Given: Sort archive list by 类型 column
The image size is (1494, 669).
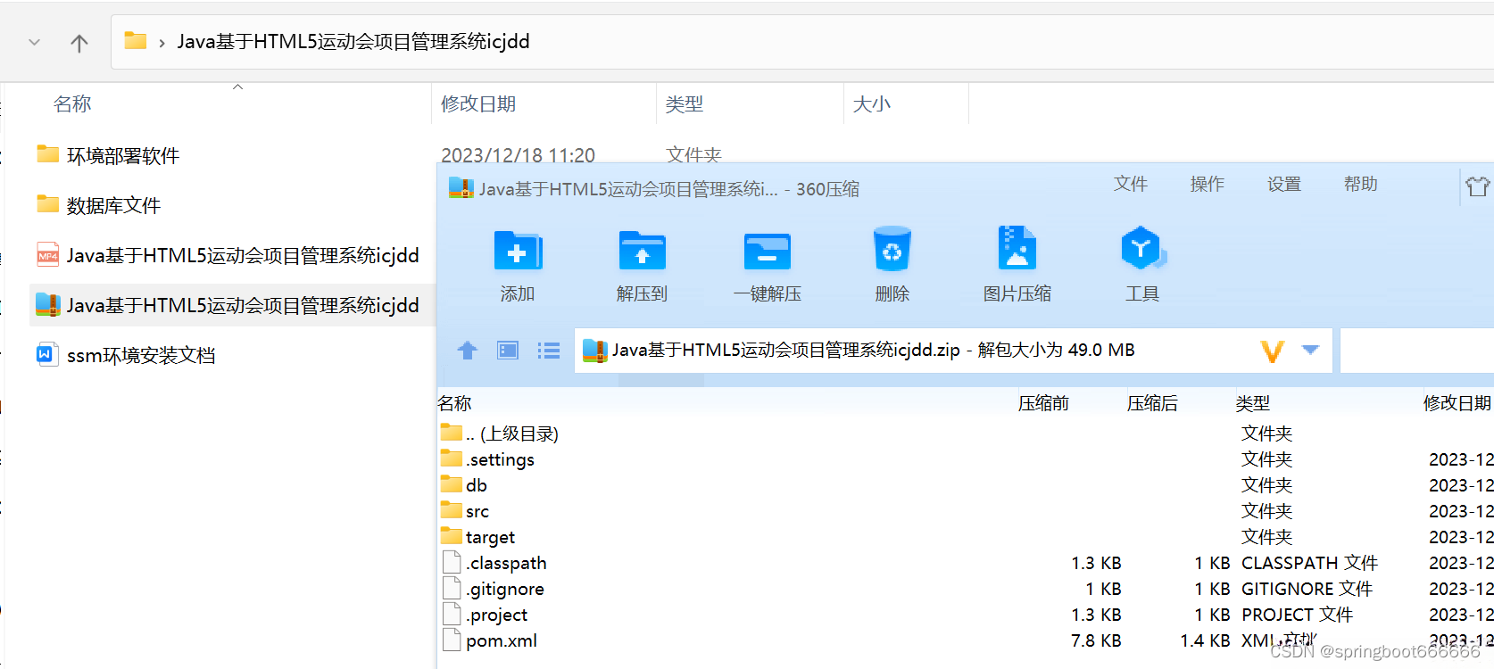Looking at the screenshot, I should point(1253,403).
